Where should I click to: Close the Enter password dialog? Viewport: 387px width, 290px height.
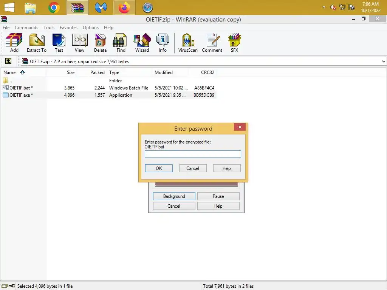click(240, 127)
